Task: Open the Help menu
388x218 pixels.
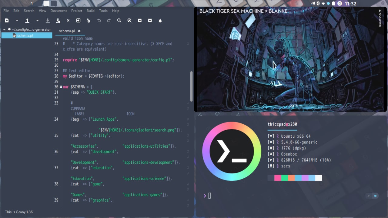Action: (115, 11)
